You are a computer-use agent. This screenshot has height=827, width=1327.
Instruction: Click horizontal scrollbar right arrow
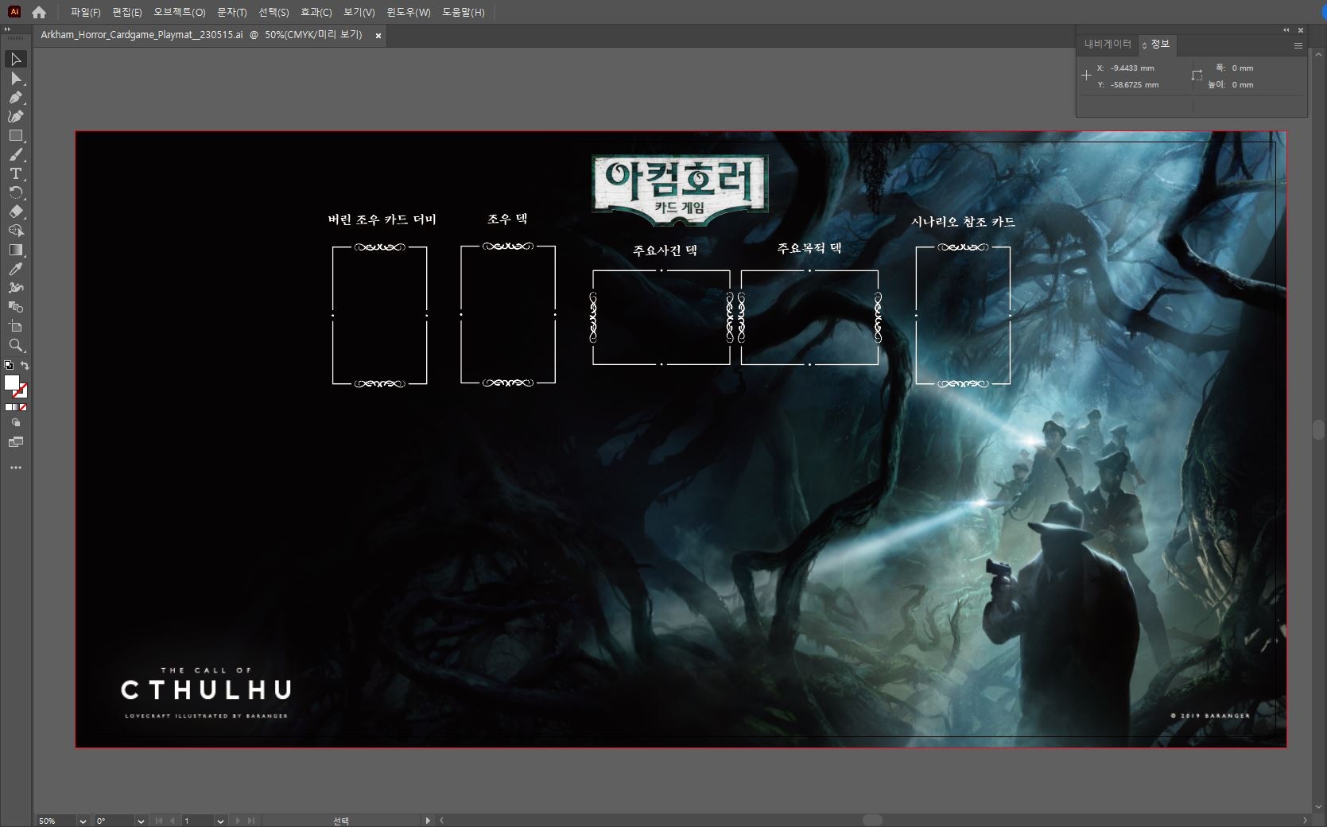point(1305,821)
